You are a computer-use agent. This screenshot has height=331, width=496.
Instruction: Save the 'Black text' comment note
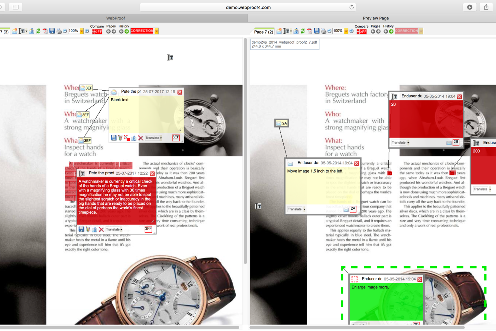113,137
